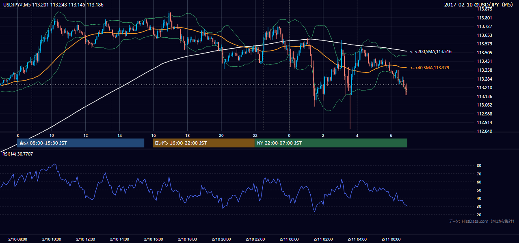Click the chart title 2017-02-10 のUSD/JPY (M5)

click(x=480, y=4)
